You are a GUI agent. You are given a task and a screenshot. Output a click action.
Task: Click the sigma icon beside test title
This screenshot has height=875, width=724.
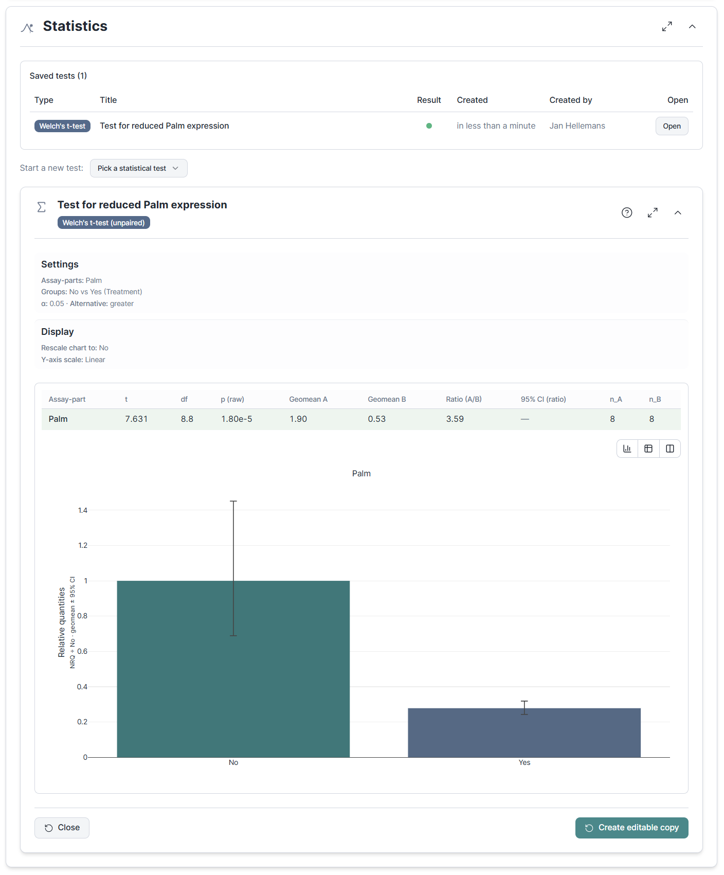42,207
